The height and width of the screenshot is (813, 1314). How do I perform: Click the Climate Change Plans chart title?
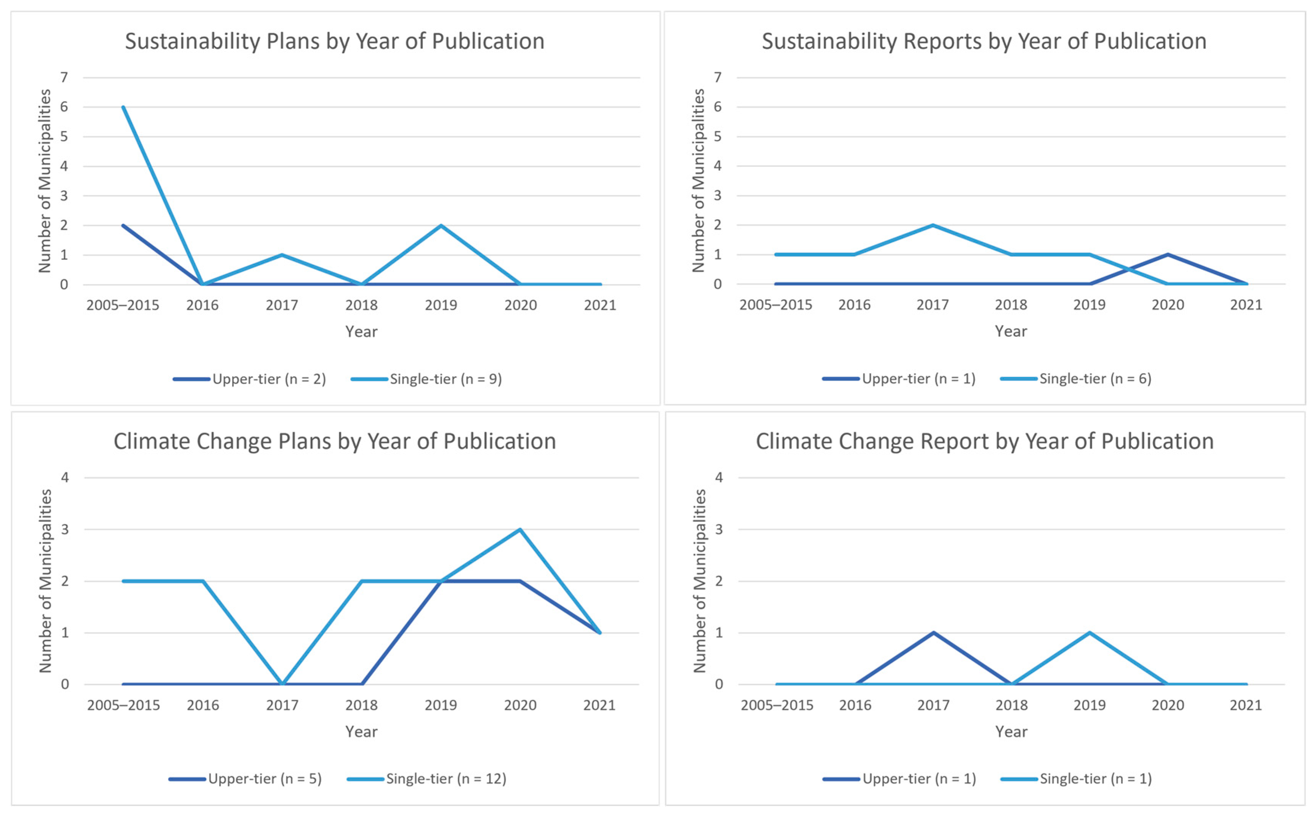pyautogui.click(x=335, y=441)
